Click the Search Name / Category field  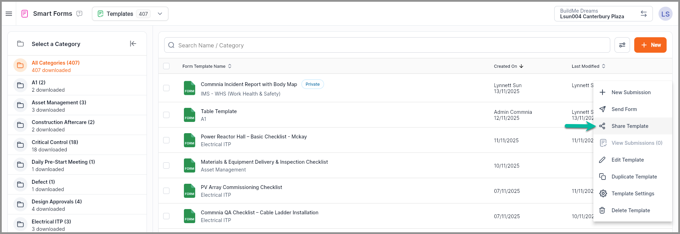(x=388, y=45)
